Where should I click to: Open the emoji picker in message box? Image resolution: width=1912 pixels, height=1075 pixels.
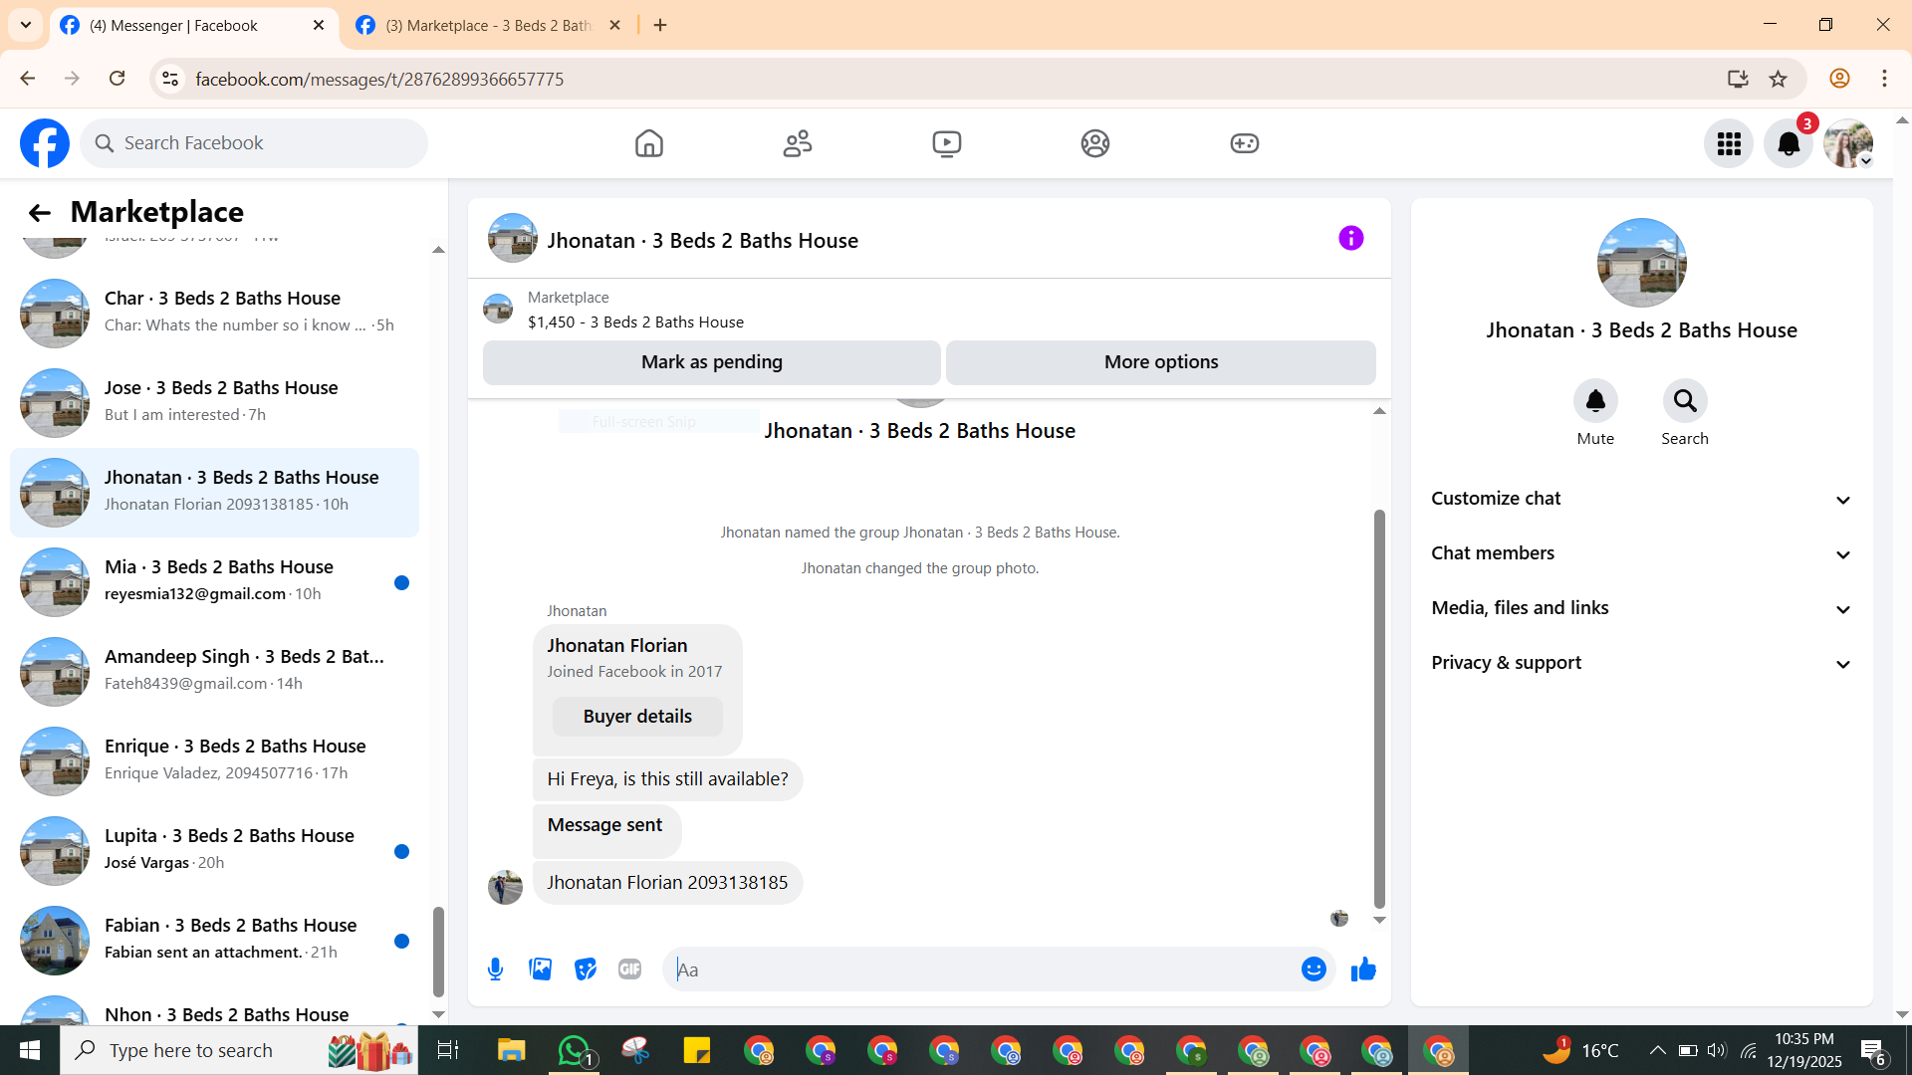1314,968
